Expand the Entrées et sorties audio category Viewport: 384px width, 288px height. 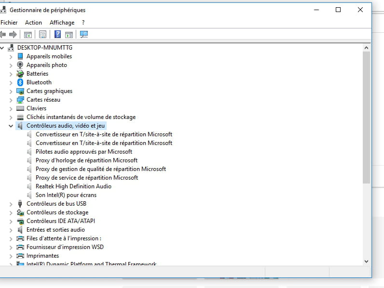[11, 230]
